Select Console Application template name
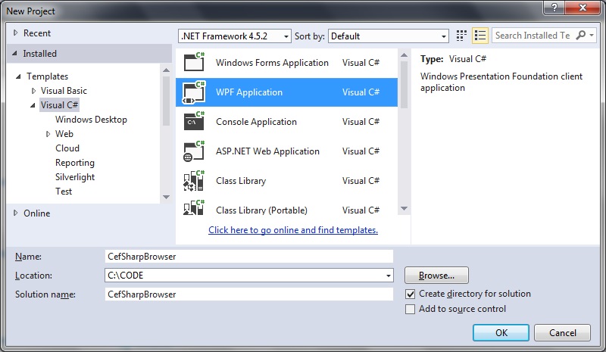The width and height of the screenshot is (606, 352). coord(256,122)
